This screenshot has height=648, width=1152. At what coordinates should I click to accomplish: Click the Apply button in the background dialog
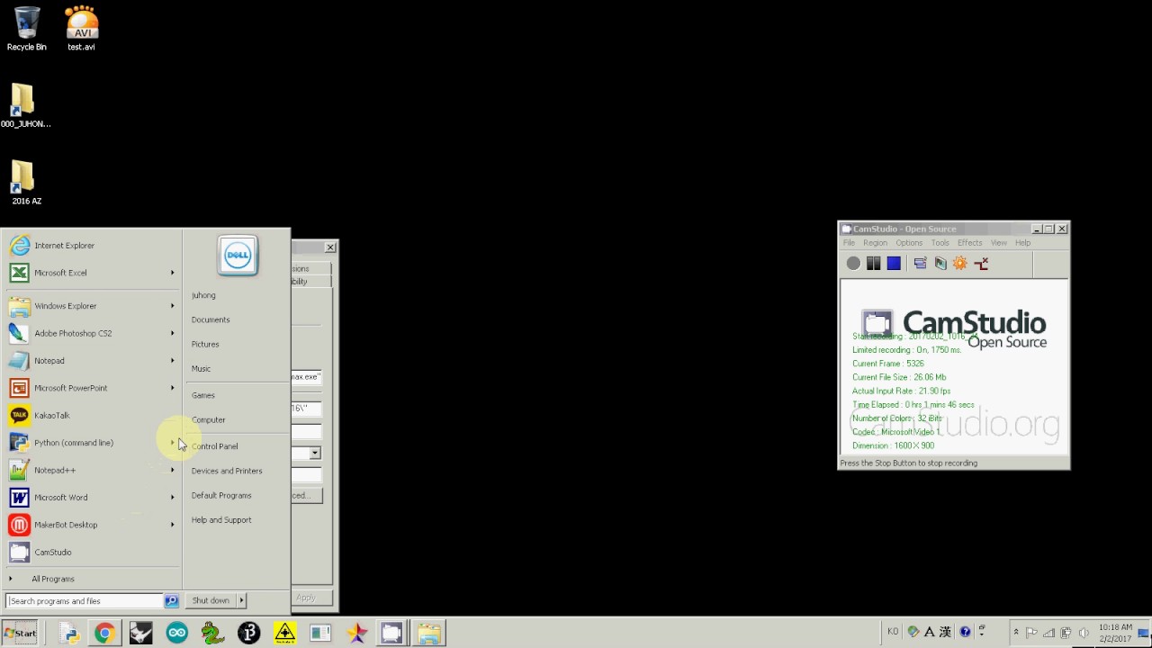pos(306,598)
